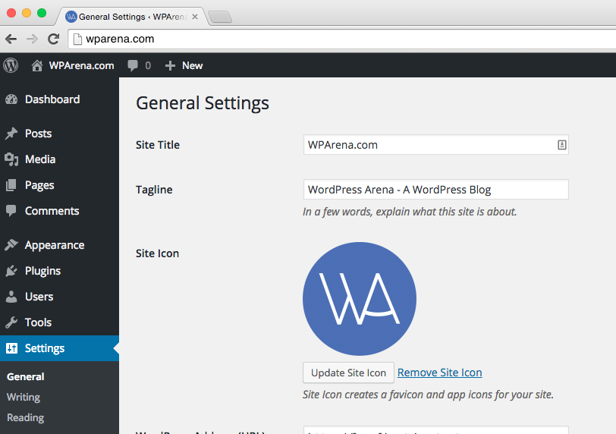Click the Tools wrench icon
Viewport: 616px width, 434px height.
click(11, 322)
